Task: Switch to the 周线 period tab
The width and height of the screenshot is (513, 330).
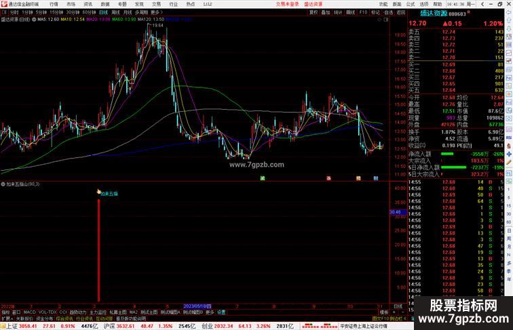Action: point(116,12)
